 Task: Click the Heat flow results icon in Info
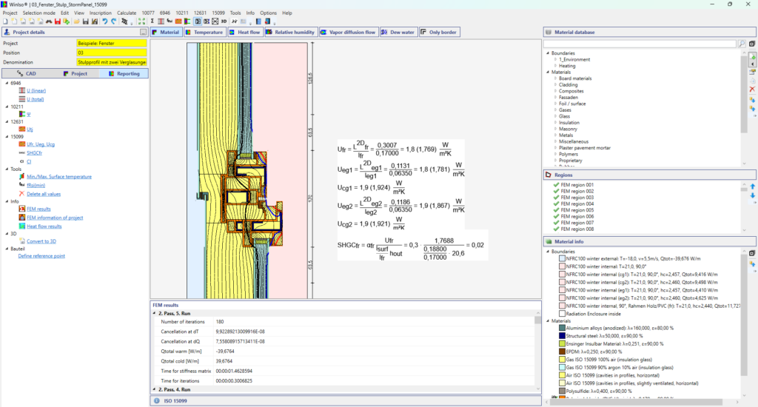click(x=21, y=226)
